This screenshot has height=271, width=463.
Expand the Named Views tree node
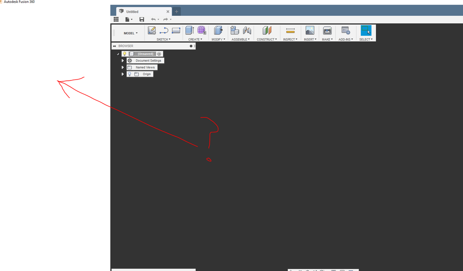click(122, 67)
